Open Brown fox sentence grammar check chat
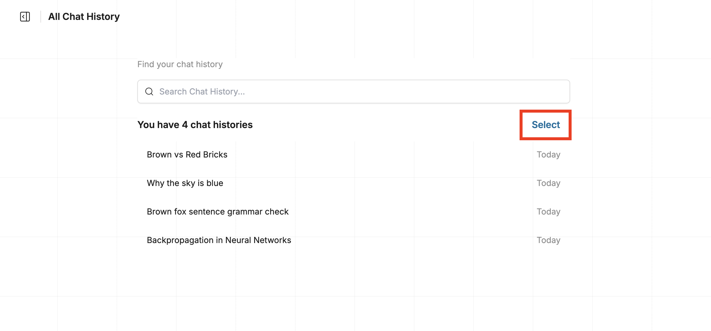 click(218, 212)
